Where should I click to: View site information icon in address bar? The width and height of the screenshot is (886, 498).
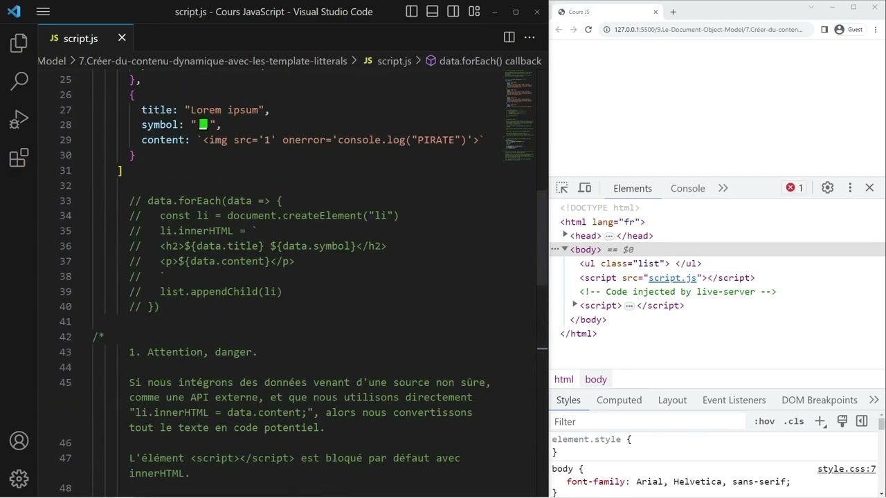606,30
